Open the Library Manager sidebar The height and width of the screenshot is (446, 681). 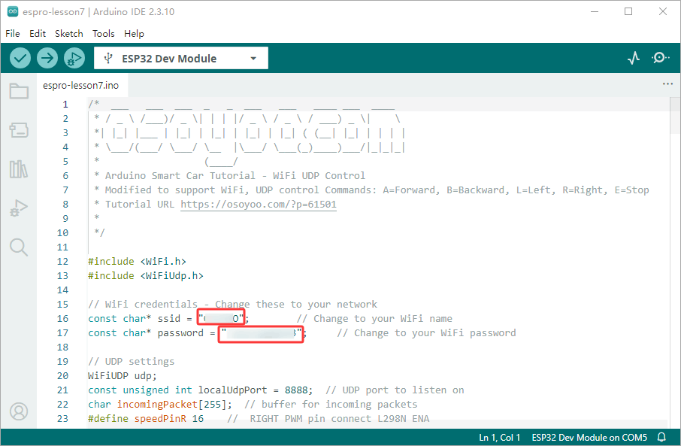tap(19, 169)
